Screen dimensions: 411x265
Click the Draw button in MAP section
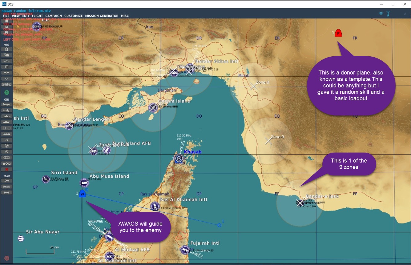coord(6,187)
